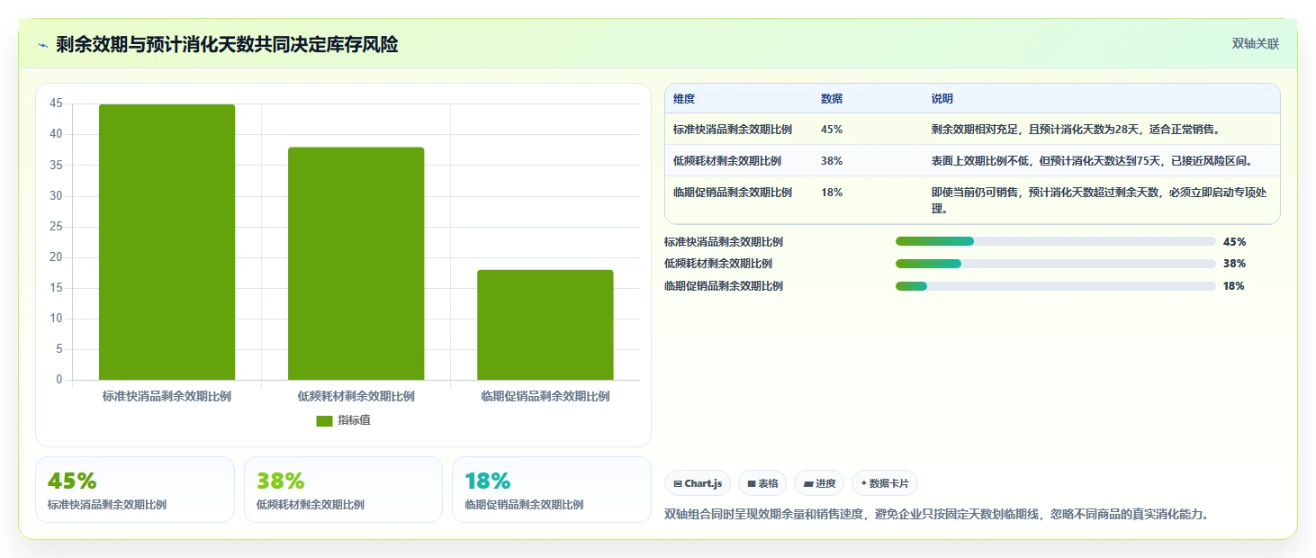Click the 维度 column header
The width and height of the screenshot is (1316, 558).
click(x=684, y=99)
